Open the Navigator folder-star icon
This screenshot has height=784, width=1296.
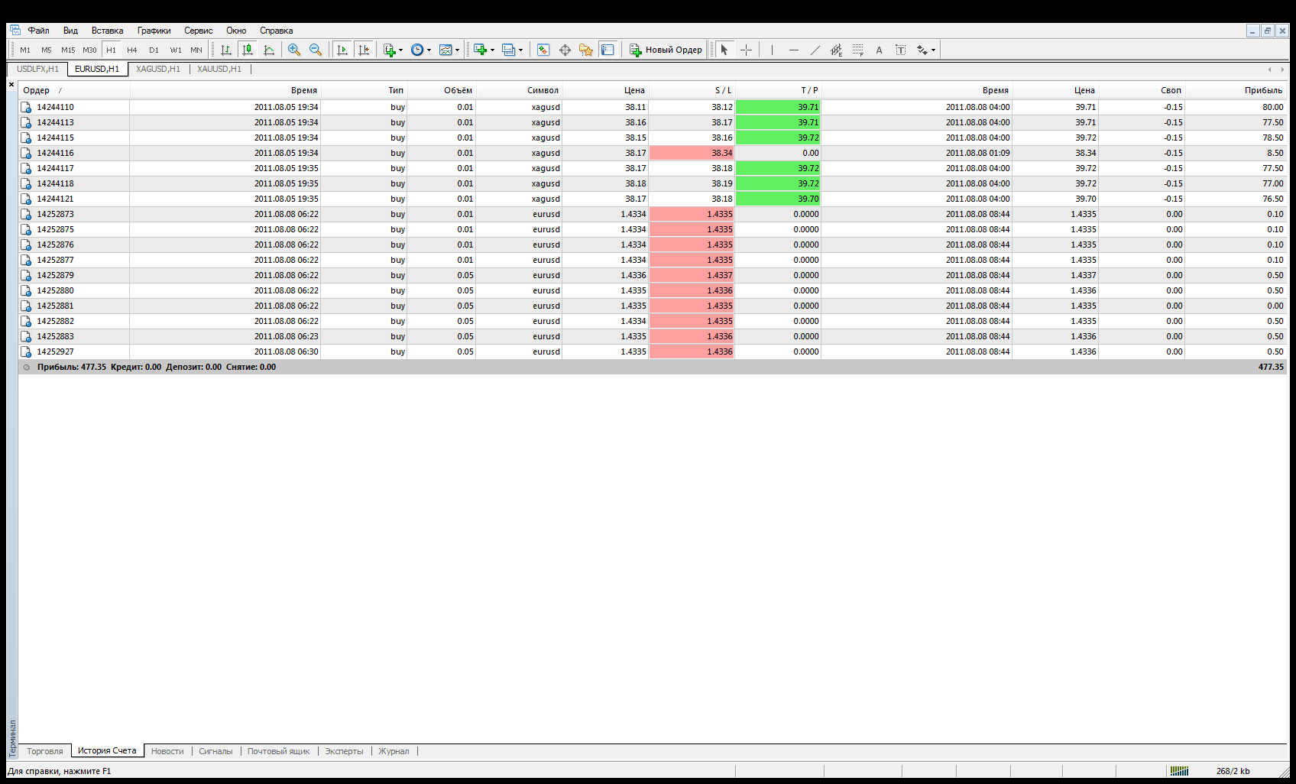pos(586,50)
